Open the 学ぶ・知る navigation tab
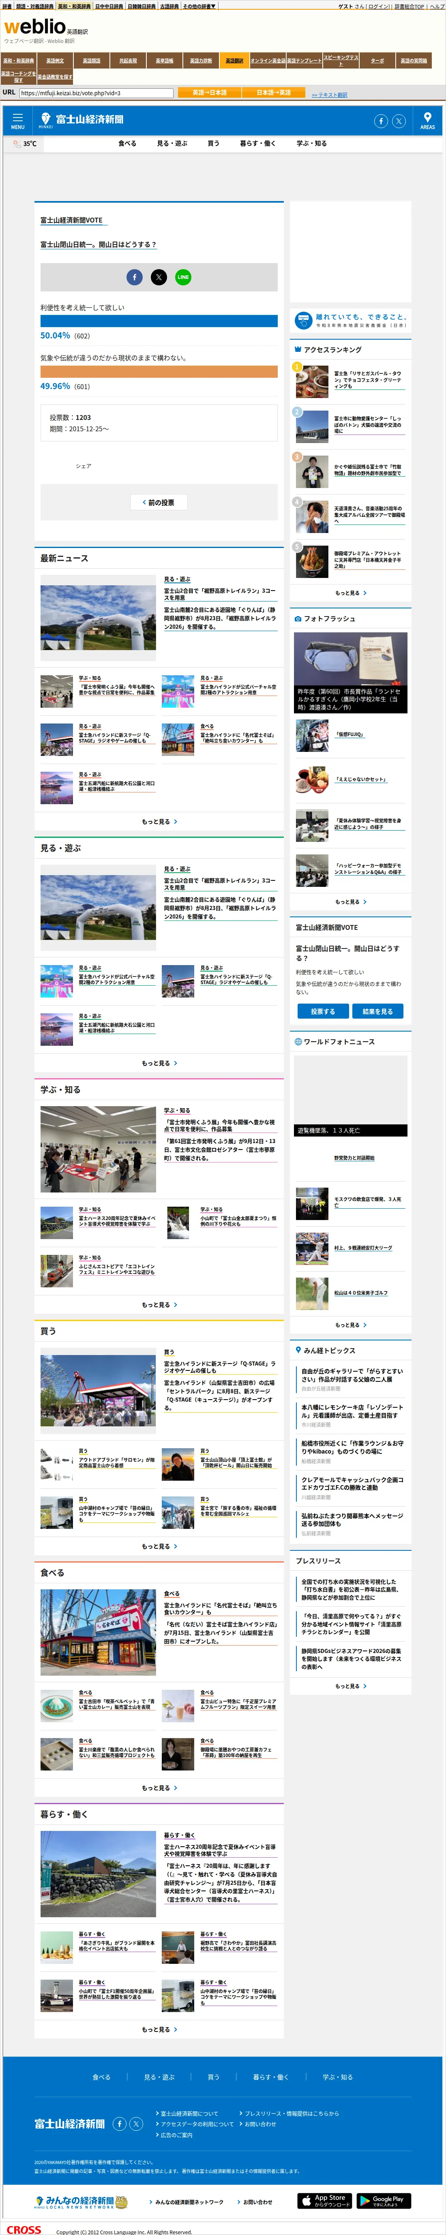 click(x=311, y=144)
